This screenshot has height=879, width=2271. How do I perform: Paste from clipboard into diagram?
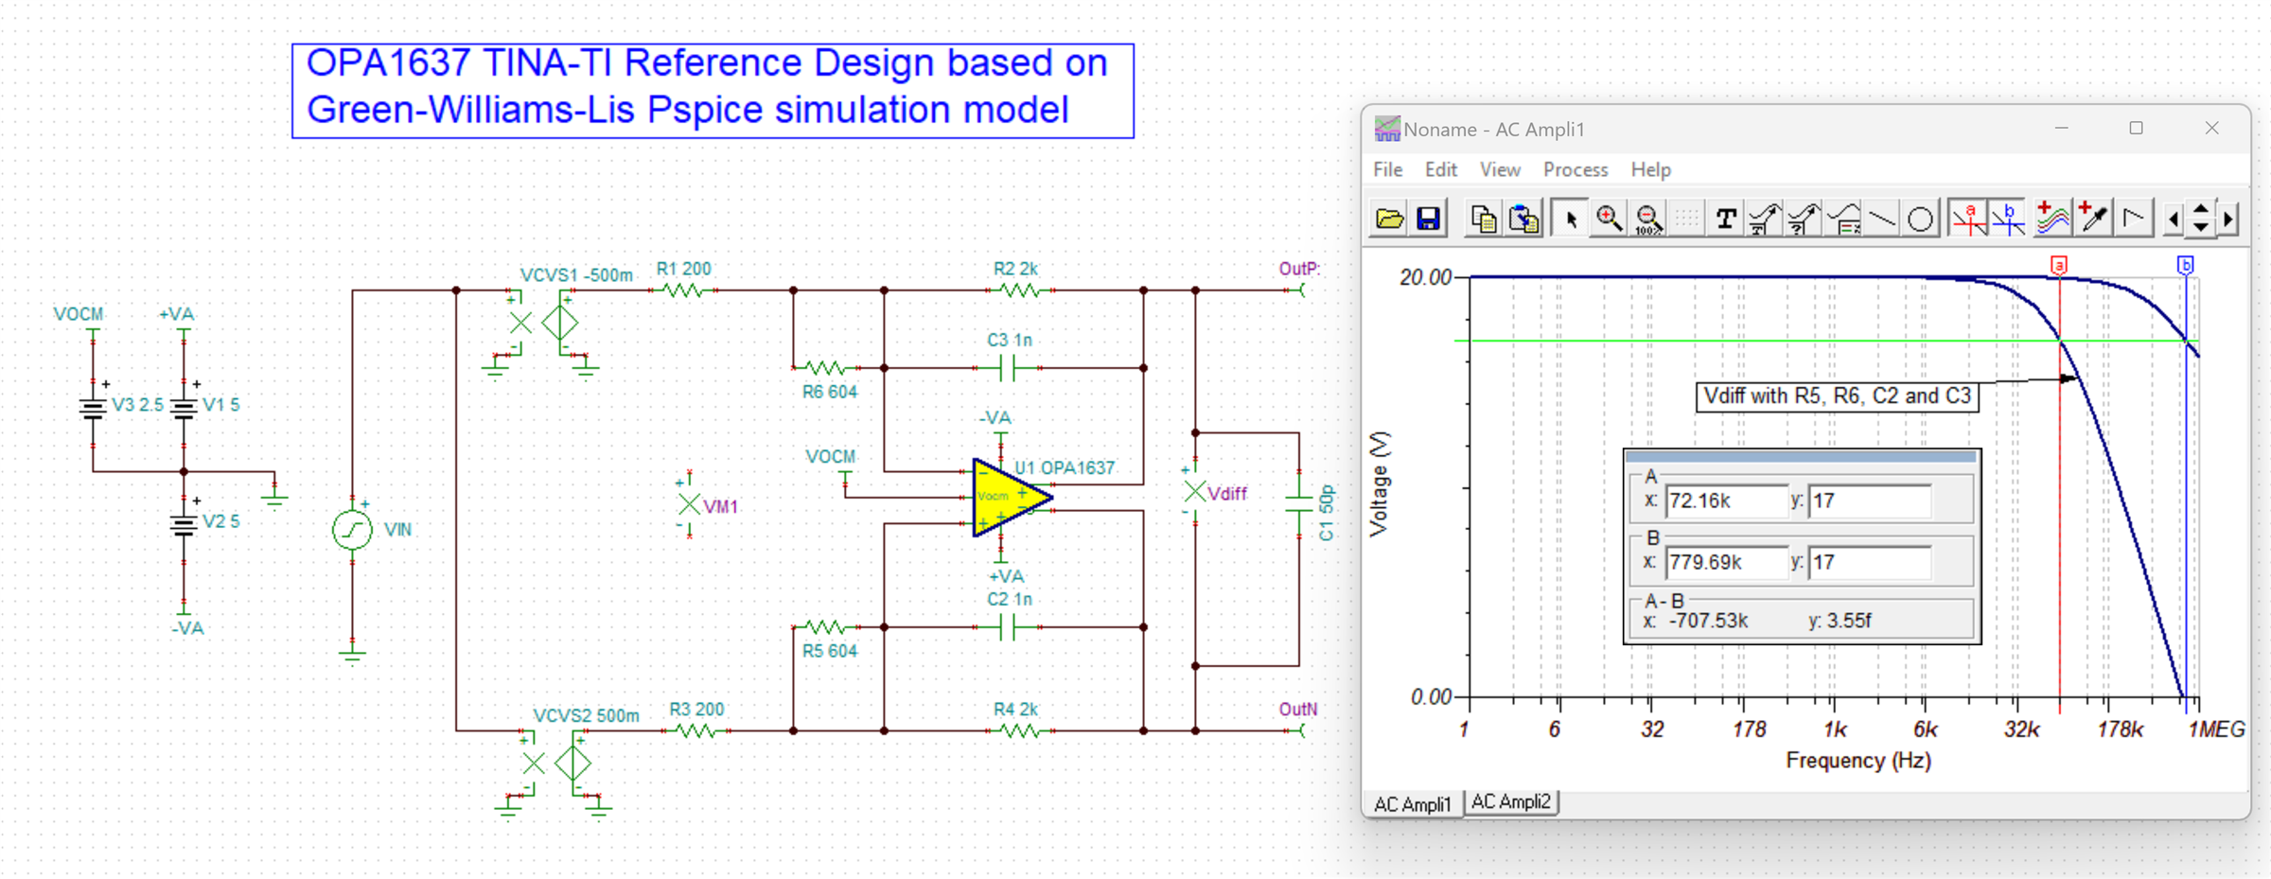(x=1523, y=219)
